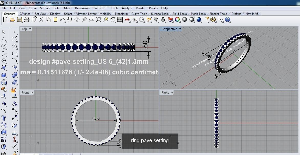This screenshot has width=300, height=155.
Task: Activate the Pan hand tool
Action: tap(69, 19)
